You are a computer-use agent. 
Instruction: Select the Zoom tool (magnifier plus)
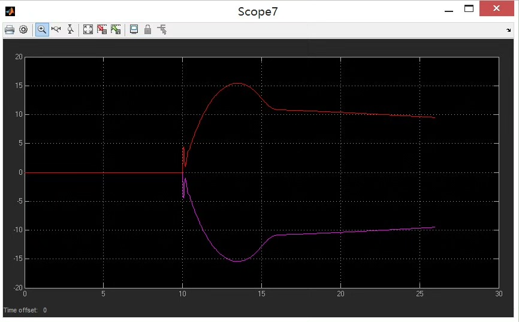(42, 30)
